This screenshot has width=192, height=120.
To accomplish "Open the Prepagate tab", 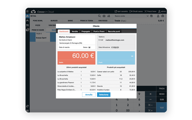I will 86,31.
